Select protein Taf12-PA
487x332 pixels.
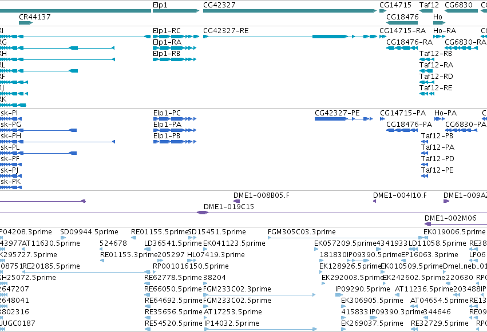425,153
